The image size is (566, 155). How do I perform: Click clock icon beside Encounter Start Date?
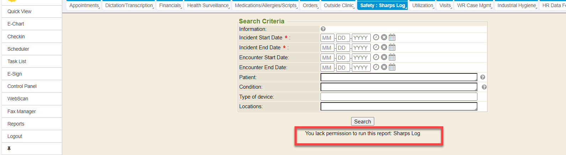point(376,57)
